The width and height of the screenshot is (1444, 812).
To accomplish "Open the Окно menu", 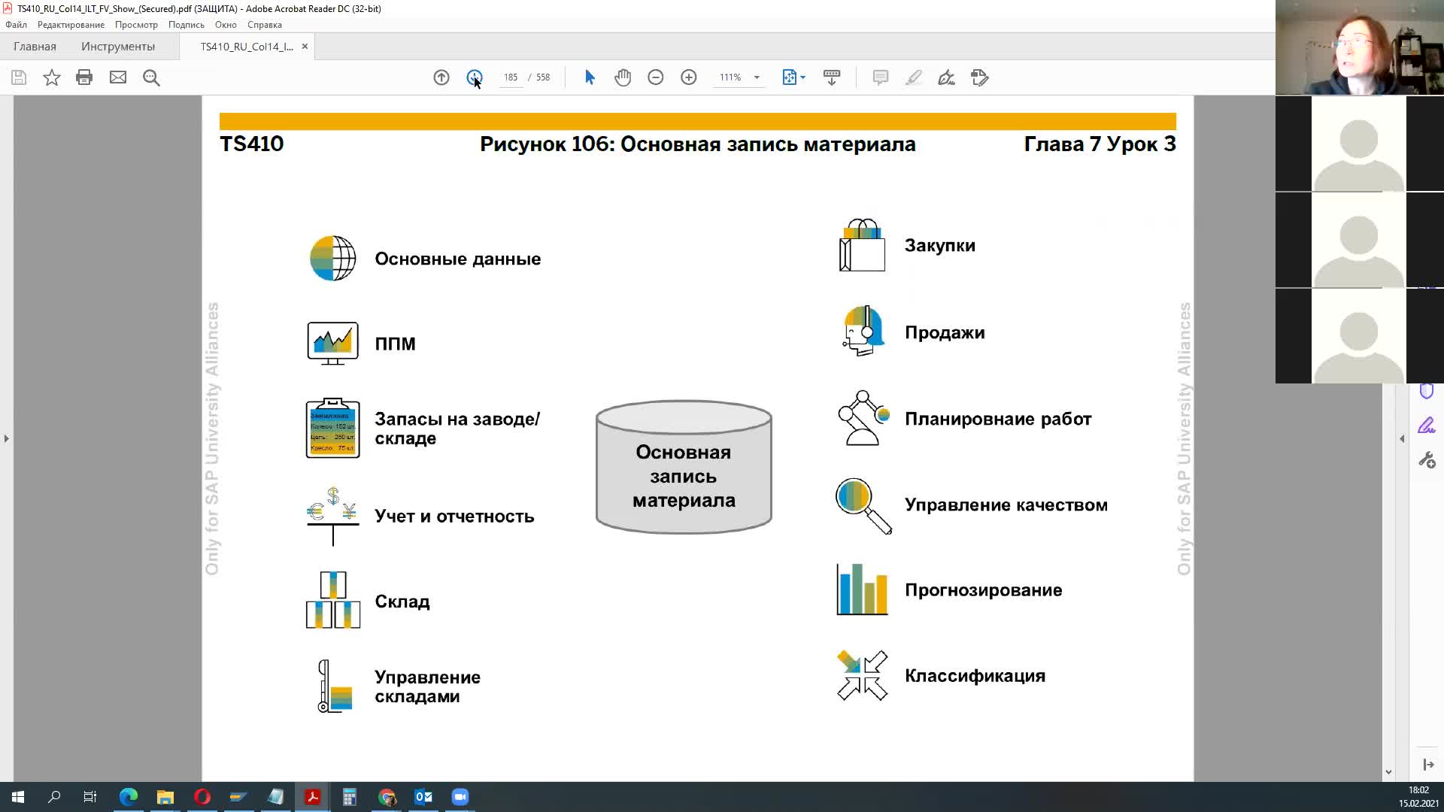I will (x=226, y=25).
